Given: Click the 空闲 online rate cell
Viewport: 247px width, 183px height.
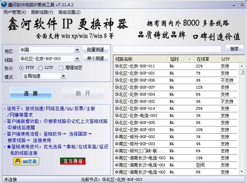Looking at the screenshot, I should tap(200, 165).
